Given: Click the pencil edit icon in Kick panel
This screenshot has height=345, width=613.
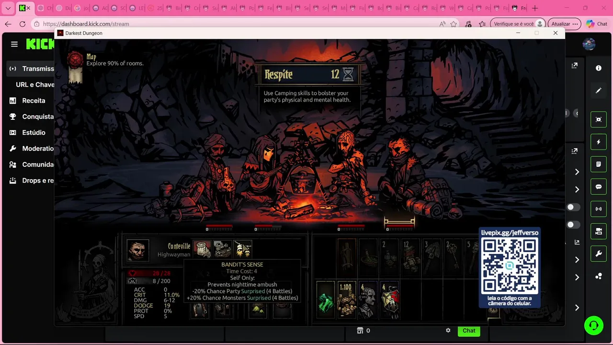Looking at the screenshot, I should pos(599,91).
